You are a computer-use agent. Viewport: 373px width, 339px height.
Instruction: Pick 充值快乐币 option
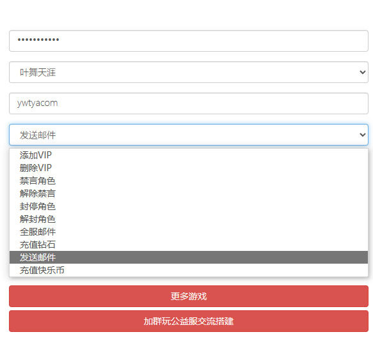189,270
